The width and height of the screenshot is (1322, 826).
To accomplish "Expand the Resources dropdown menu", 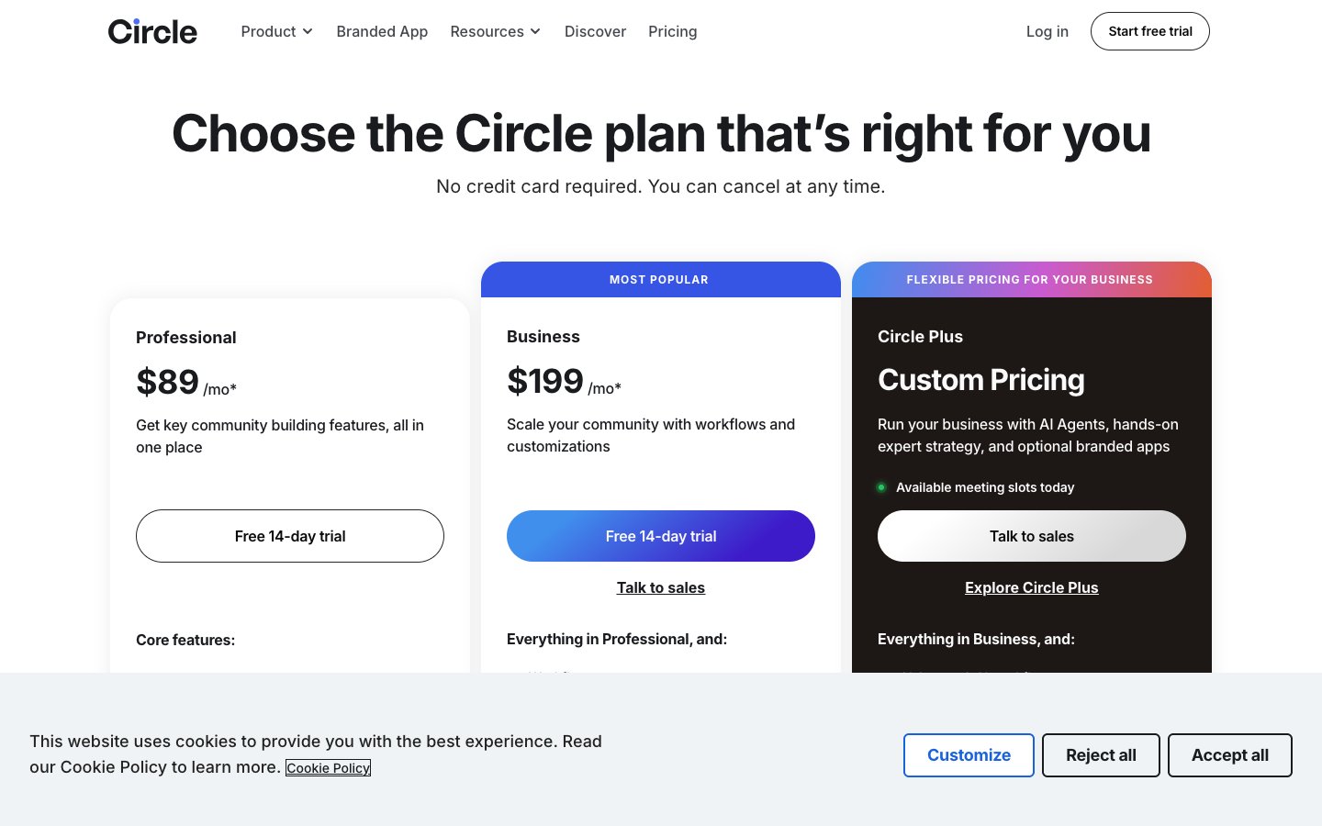I will coord(495,31).
